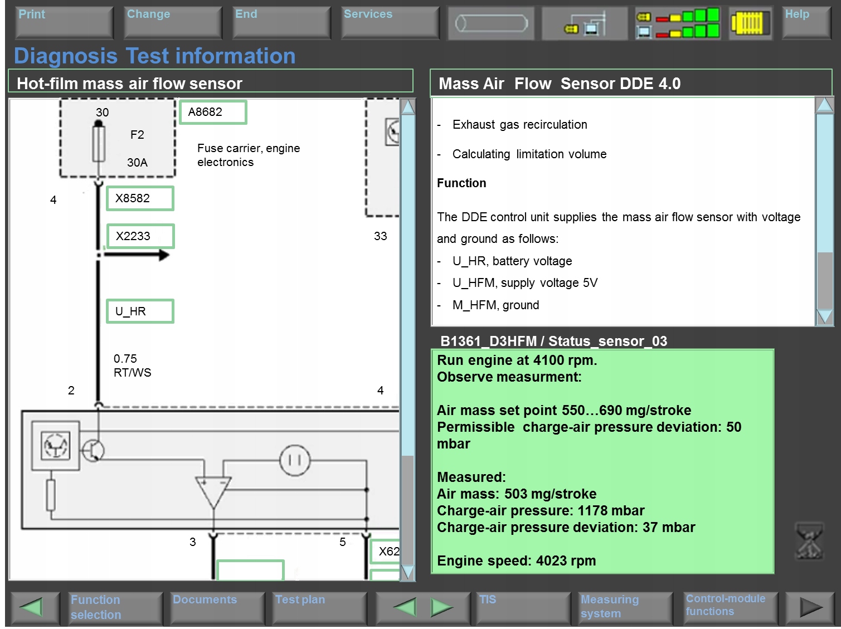Open the Change menu
The image size is (841, 629).
(173, 22)
